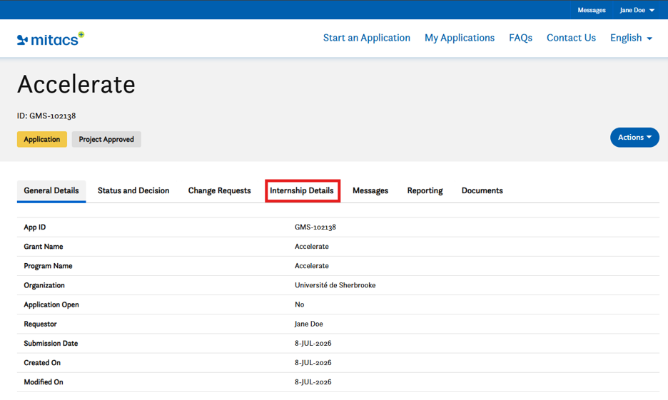Click the Submission Date label
Viewport: 668px width, 400px height.
tap(51, 344)
